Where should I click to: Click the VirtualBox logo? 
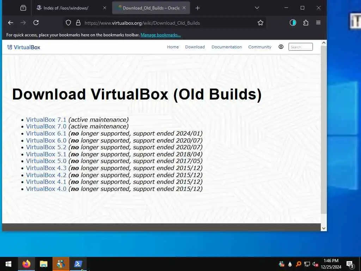pyautogui.click(x=24, y=47)
